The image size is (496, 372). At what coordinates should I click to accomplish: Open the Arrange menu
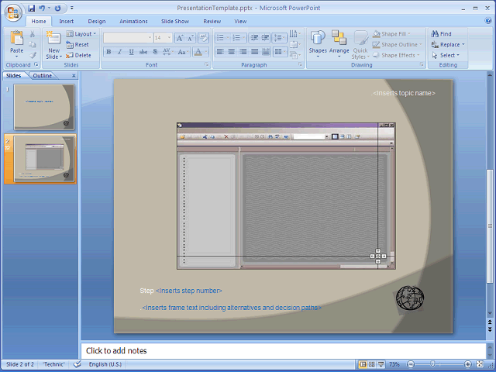click(339, 44)
